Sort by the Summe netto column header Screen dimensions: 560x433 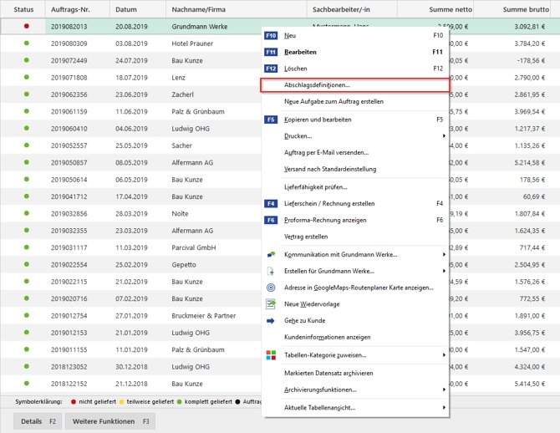point(435,10)
